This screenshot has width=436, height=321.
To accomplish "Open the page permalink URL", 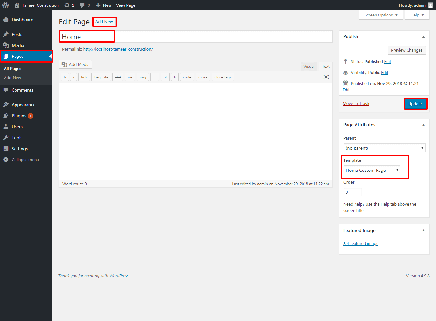I will click(118, 49).
